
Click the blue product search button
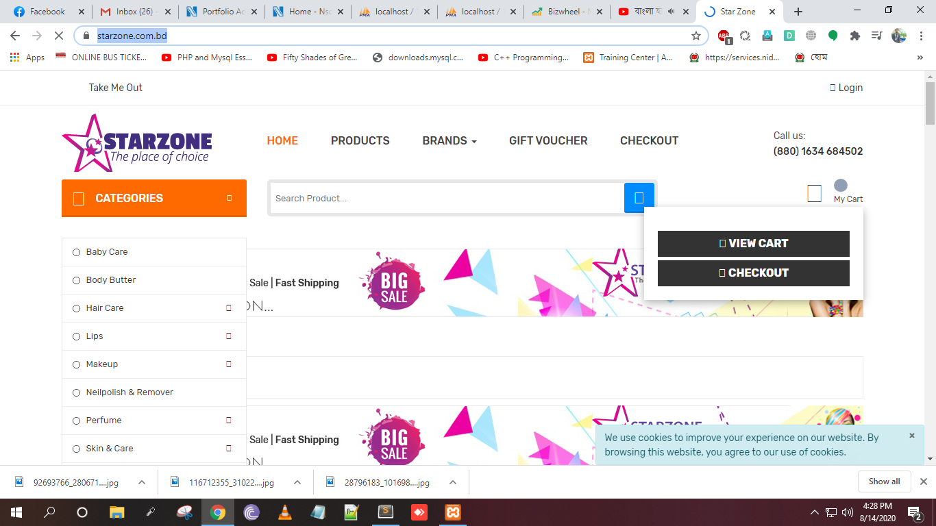639,198
